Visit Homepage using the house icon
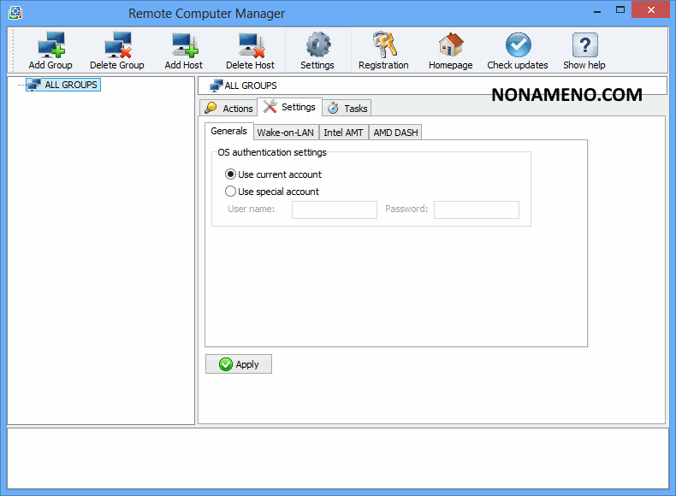The width and height of the screenshot is (676, 496). click(450, 44)
